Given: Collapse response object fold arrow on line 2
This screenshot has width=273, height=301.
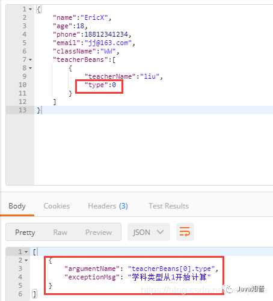Looking at the screenshot, I should pos(26,260).
